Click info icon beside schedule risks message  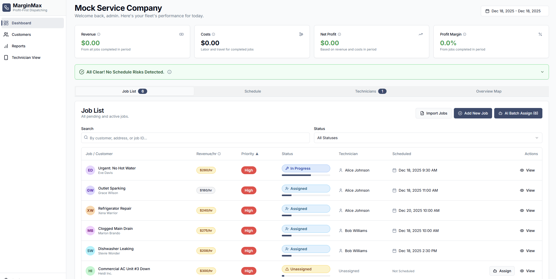(x=169, y=72)
